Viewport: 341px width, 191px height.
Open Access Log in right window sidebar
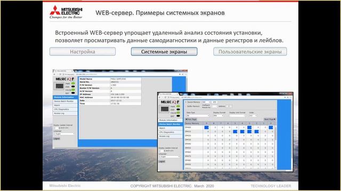(170, 136)
